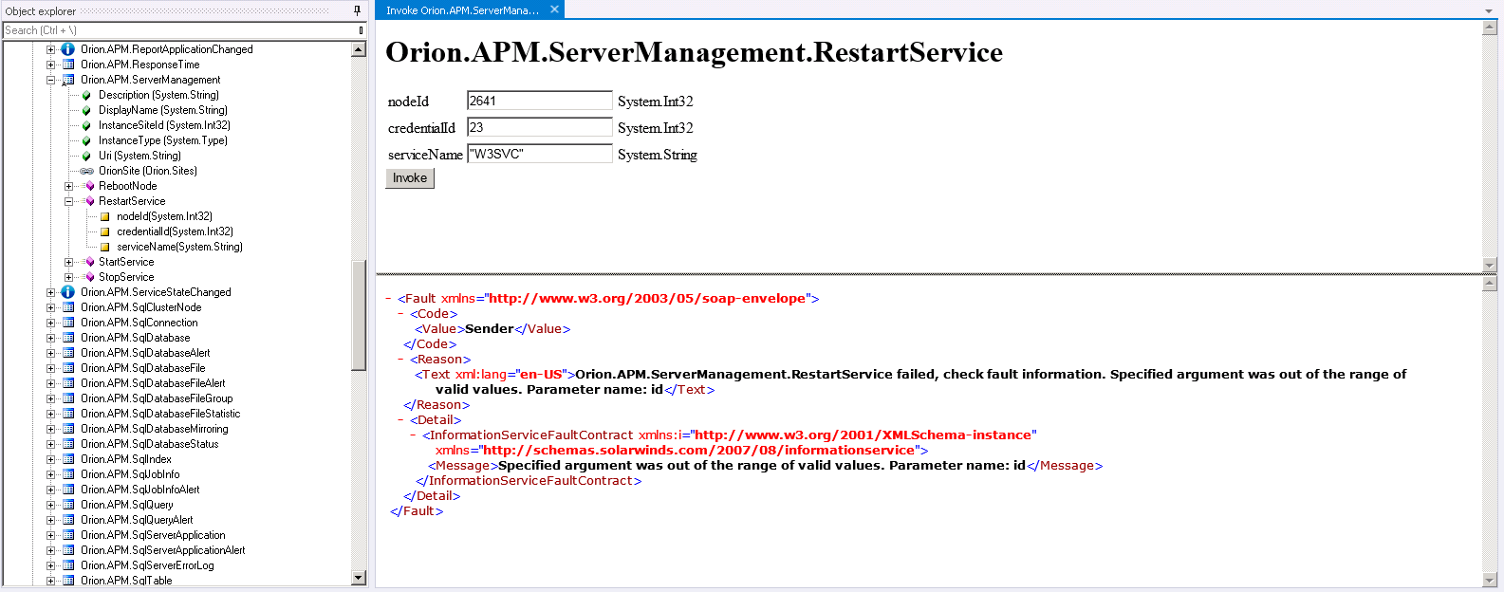The image size is (1504, 592).
Task: Click the Object explorer scroll down arrow
Action: point(359,578)
